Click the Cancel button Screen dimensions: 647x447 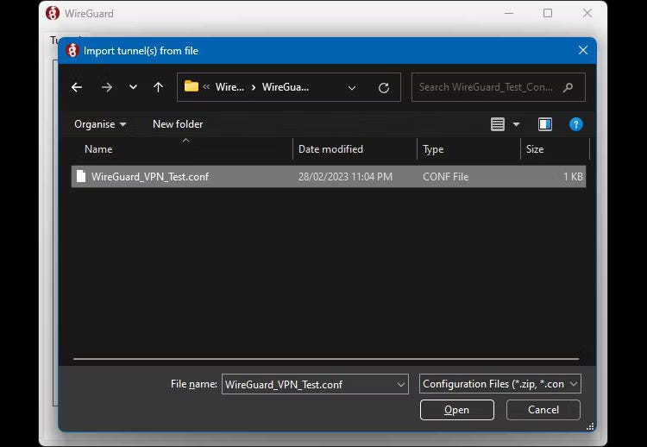[x=543, y=410]
